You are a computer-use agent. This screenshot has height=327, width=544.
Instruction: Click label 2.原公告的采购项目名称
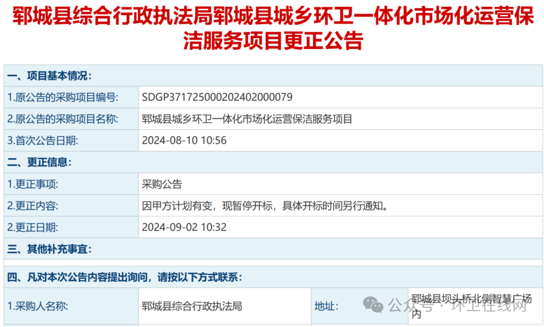[x=63, y=119]
